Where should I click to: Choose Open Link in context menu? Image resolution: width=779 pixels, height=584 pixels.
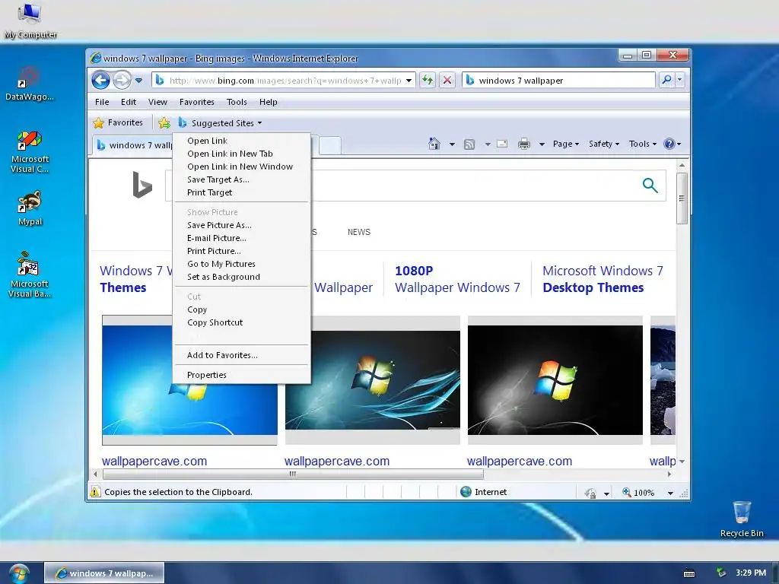click(x=241, y=141)
